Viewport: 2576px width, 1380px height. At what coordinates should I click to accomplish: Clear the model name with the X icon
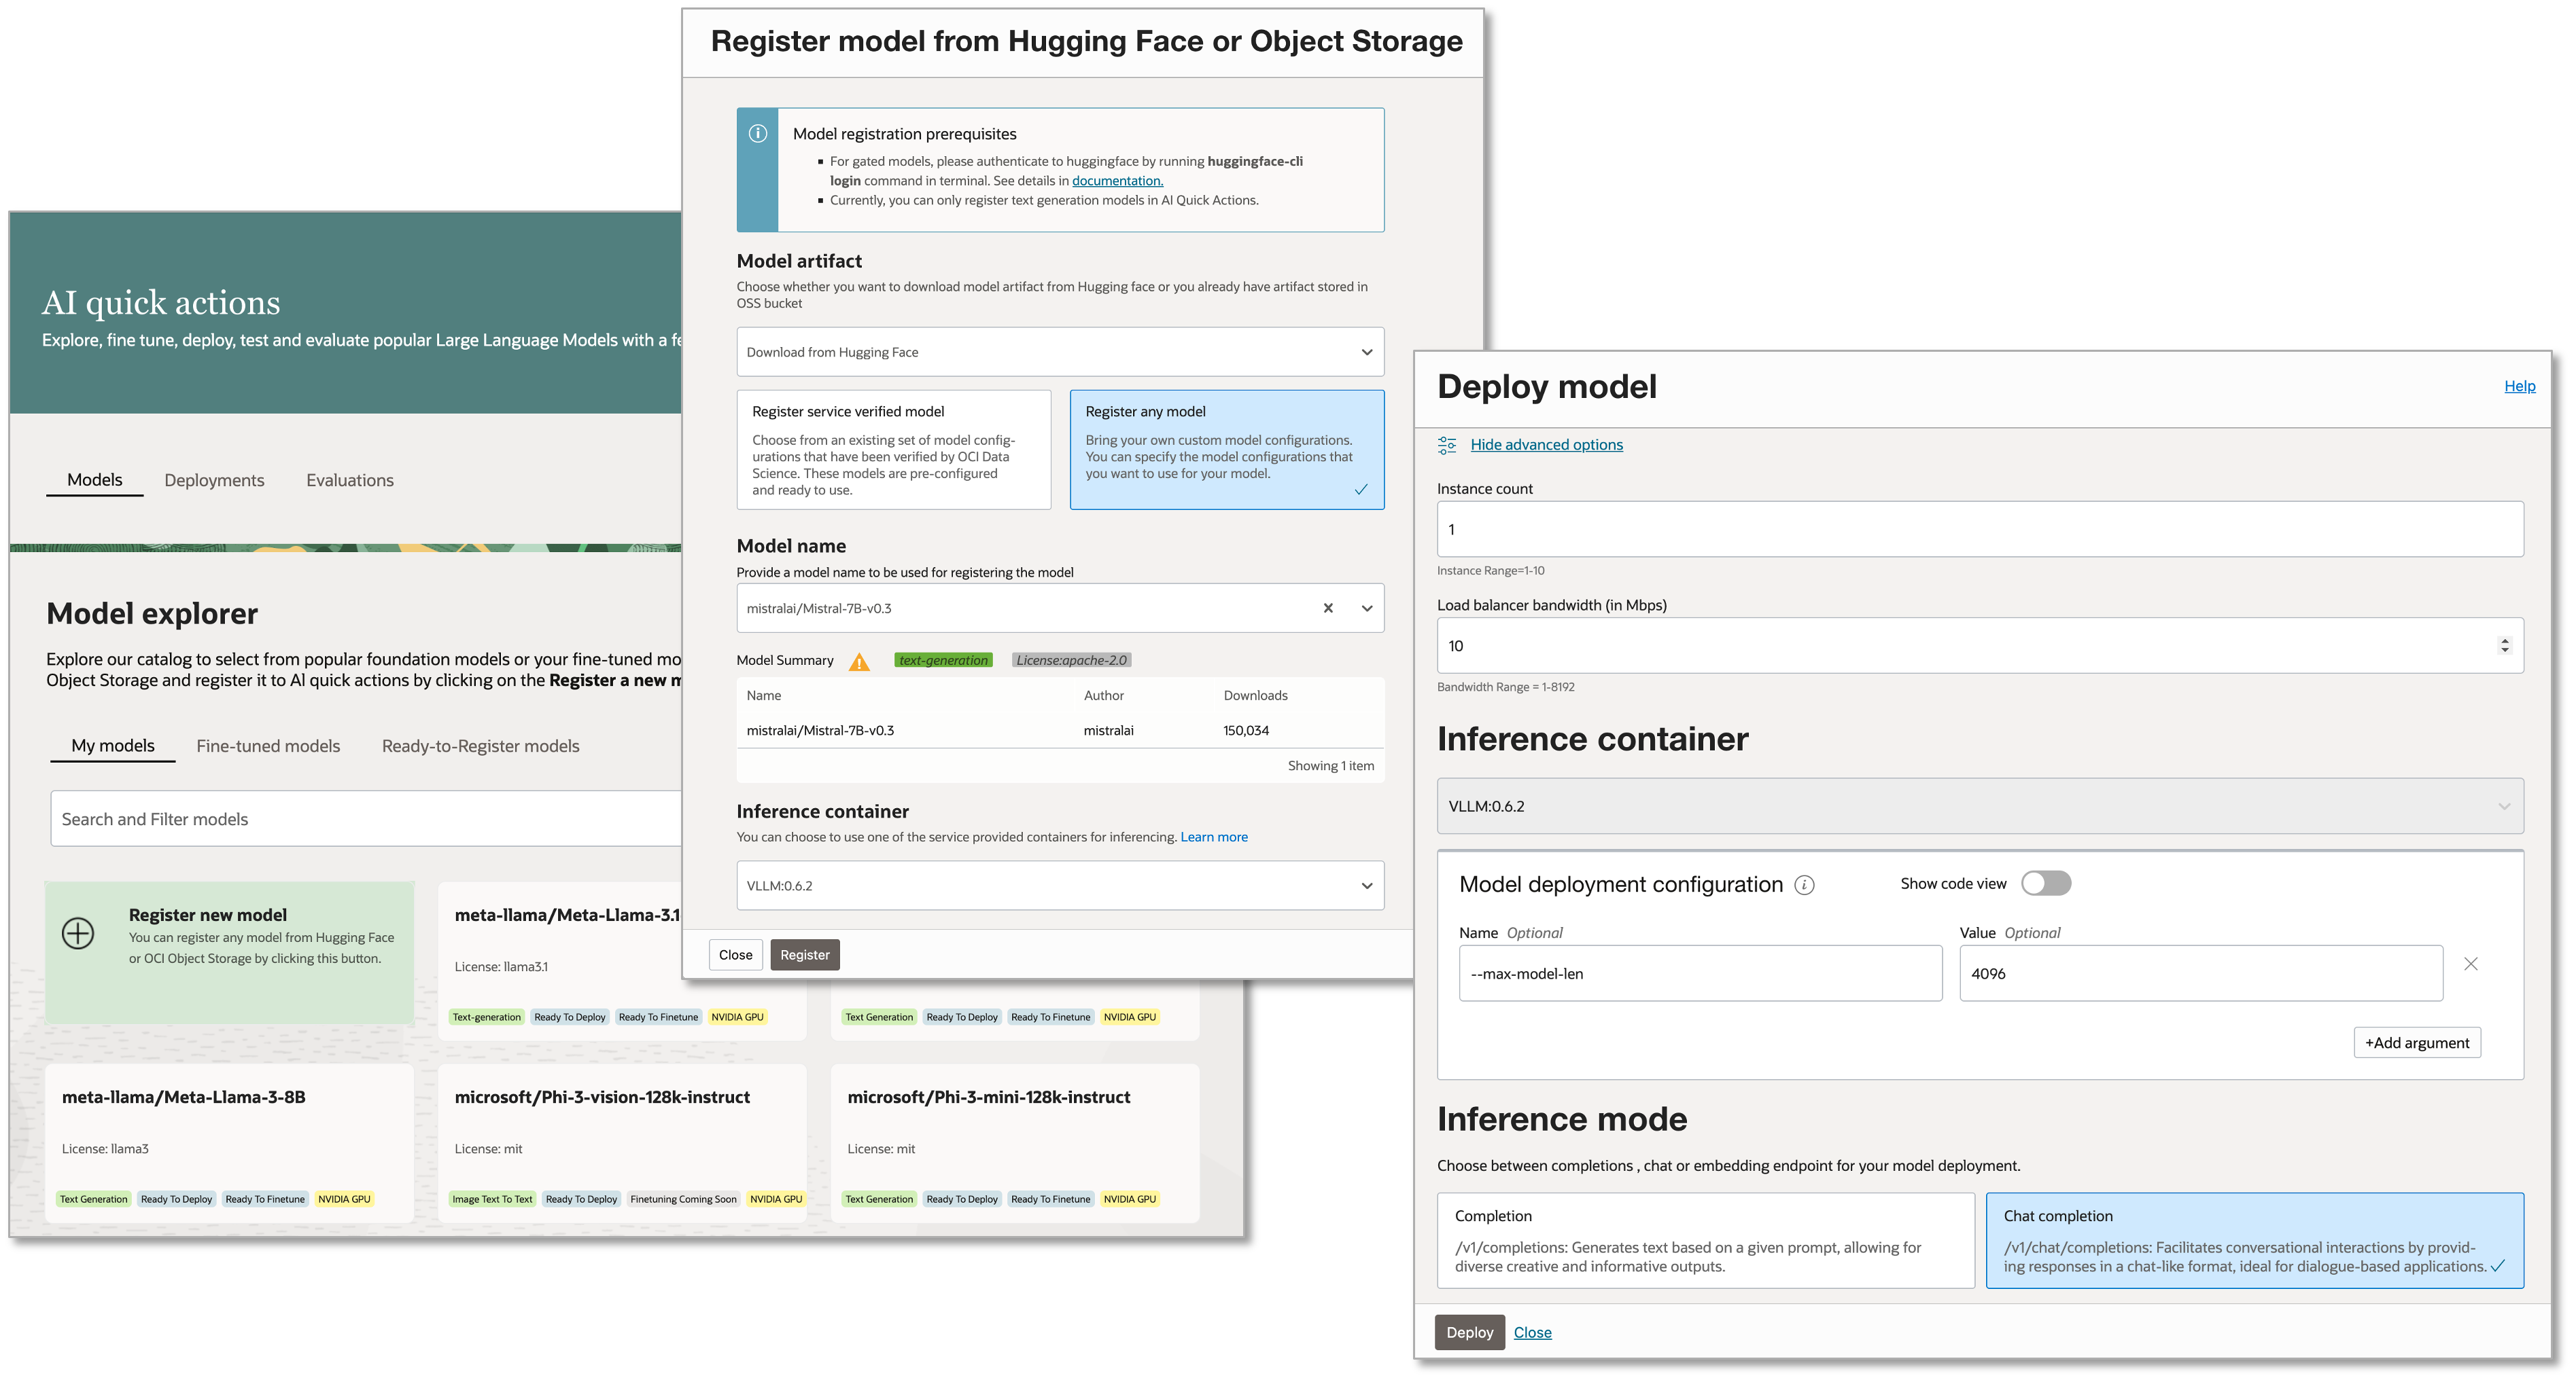pyautogui.click(x=1328, y=608)
